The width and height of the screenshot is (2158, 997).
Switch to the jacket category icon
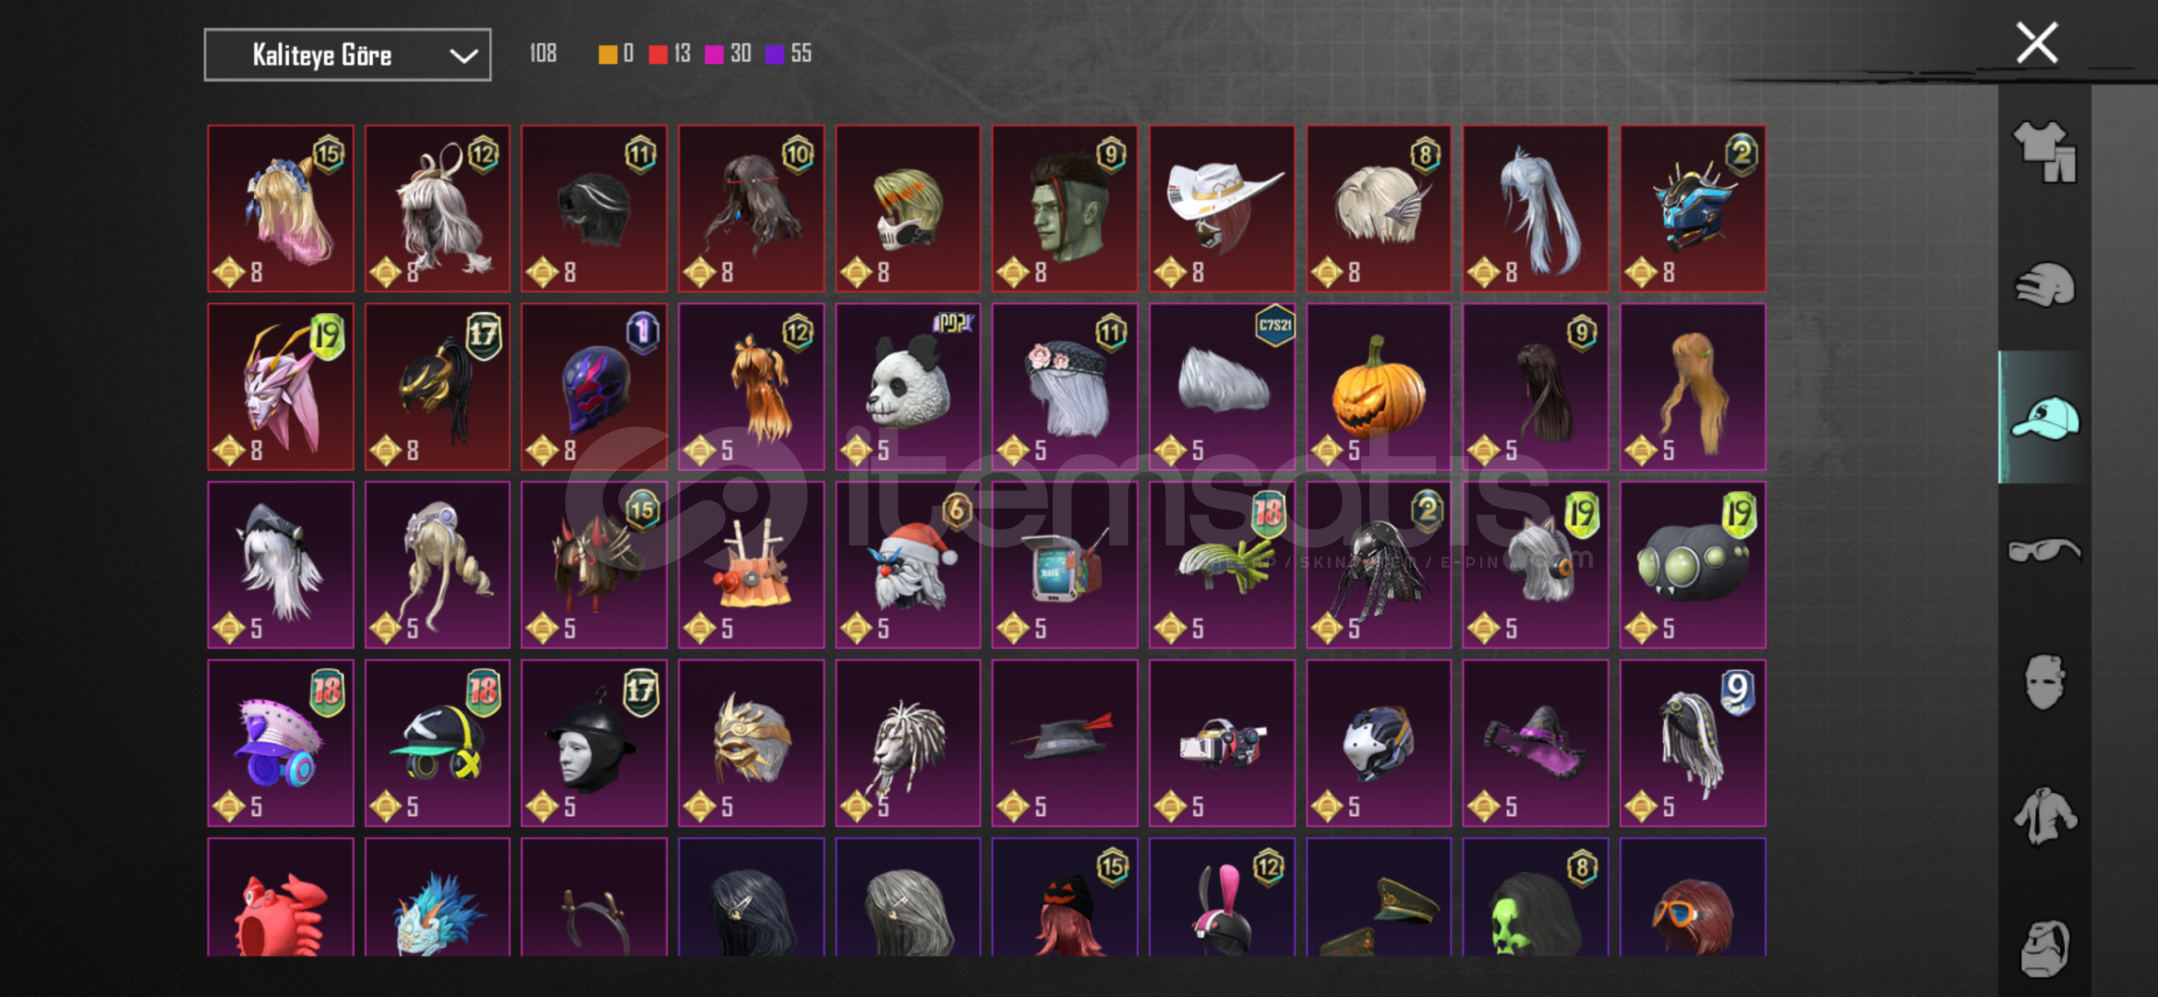[2043, 815]
